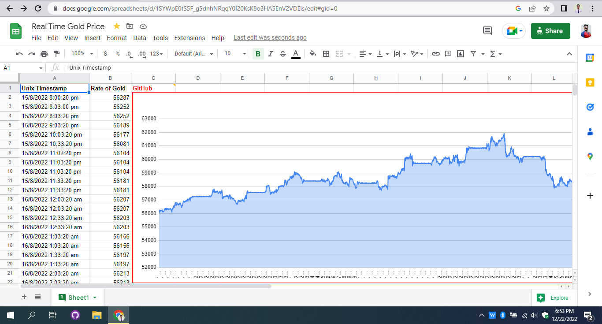Open the Sheet1 tab dropdown arrow
The width and height of the screenshot is (602, 324).
tap(95, 298)
